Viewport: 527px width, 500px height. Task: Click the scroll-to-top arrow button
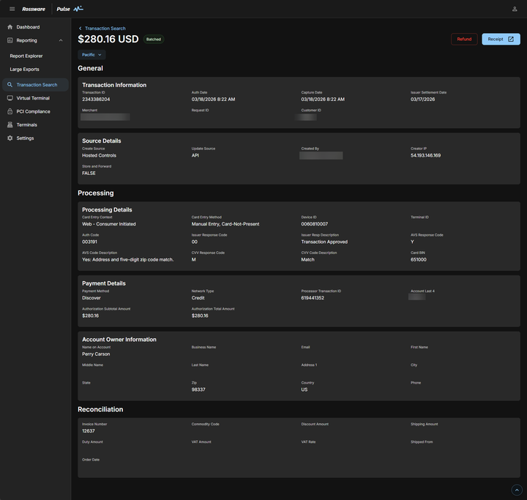pyautogui.click(x=517, y=490)
